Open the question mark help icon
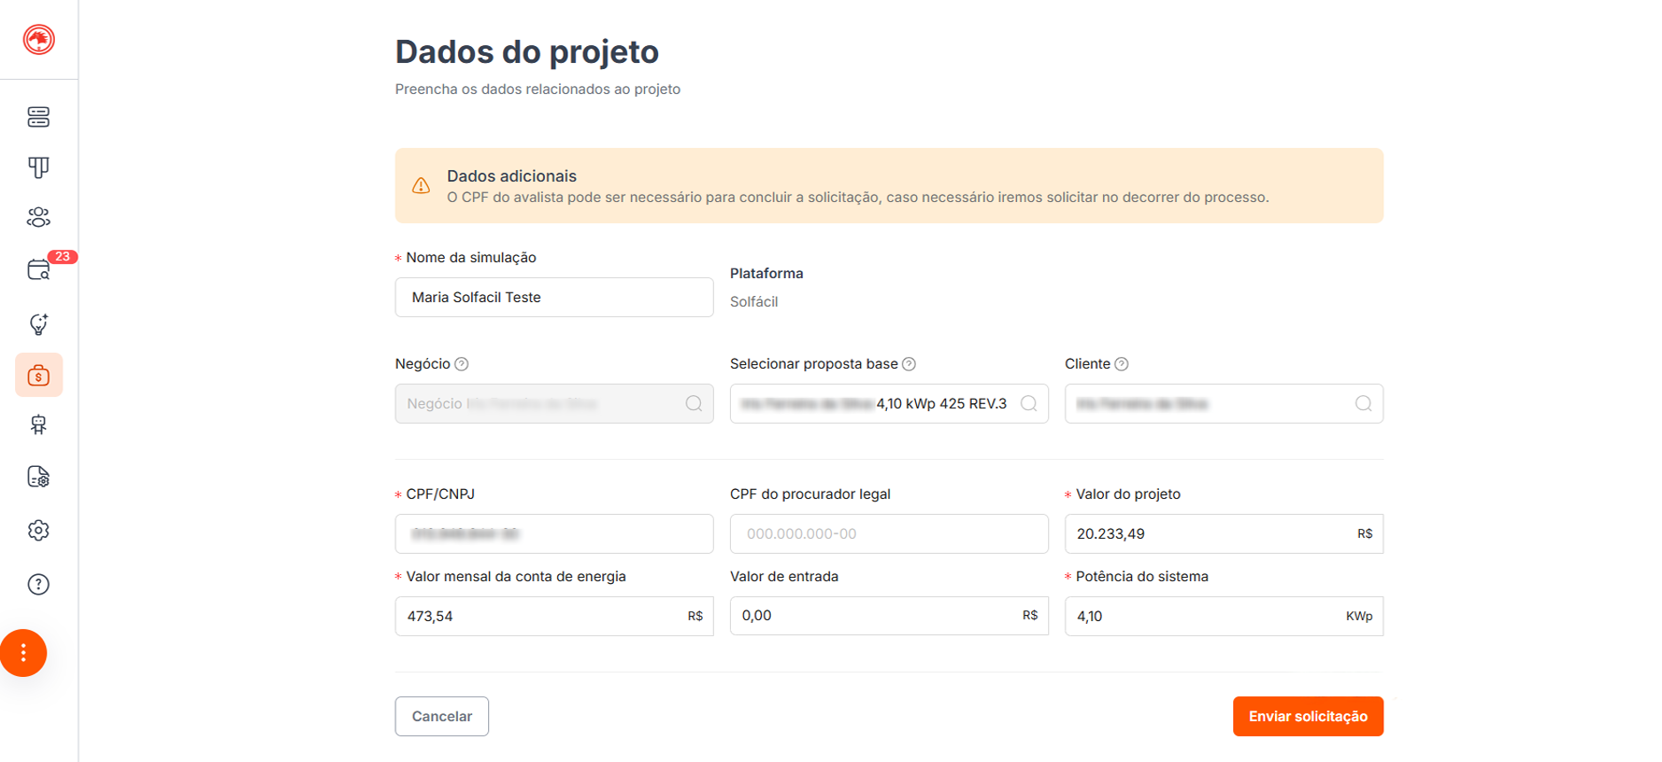 pyautogui.click(x=39, y=585)
